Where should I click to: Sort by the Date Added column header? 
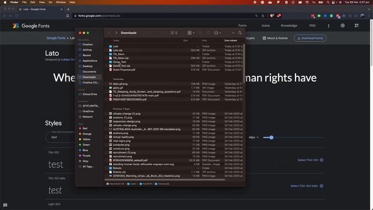point(231,40)
